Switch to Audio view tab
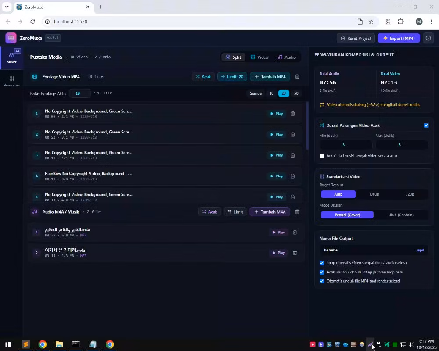Viewport: 439px width, 351px height. pyautogui.click(x=286, y=57)
